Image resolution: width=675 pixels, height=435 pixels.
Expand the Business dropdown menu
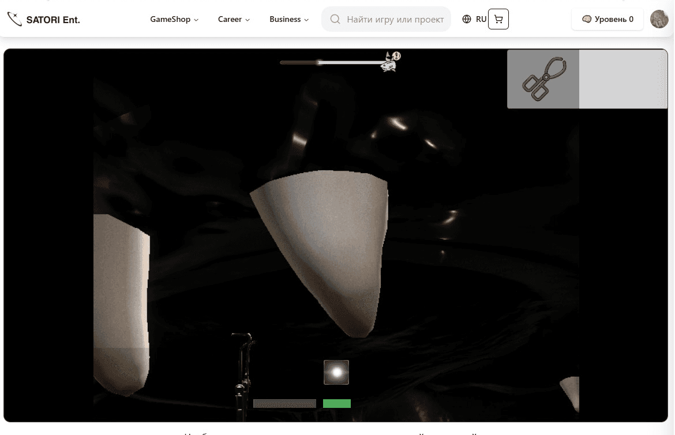coord(288,19)
